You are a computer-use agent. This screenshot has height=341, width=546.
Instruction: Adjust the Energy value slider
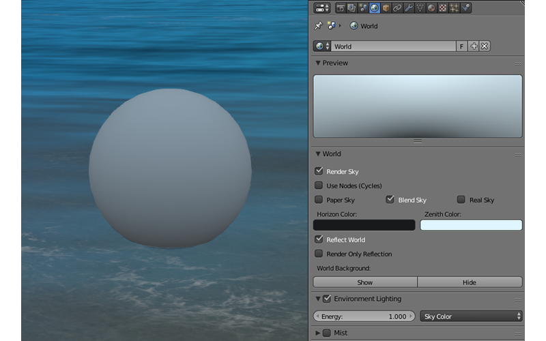(x=364, y=316)
